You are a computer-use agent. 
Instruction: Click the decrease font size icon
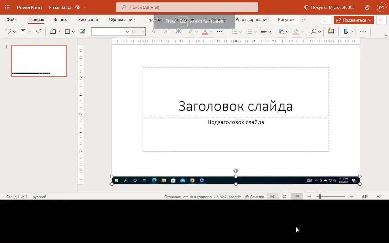click(166, 31)
